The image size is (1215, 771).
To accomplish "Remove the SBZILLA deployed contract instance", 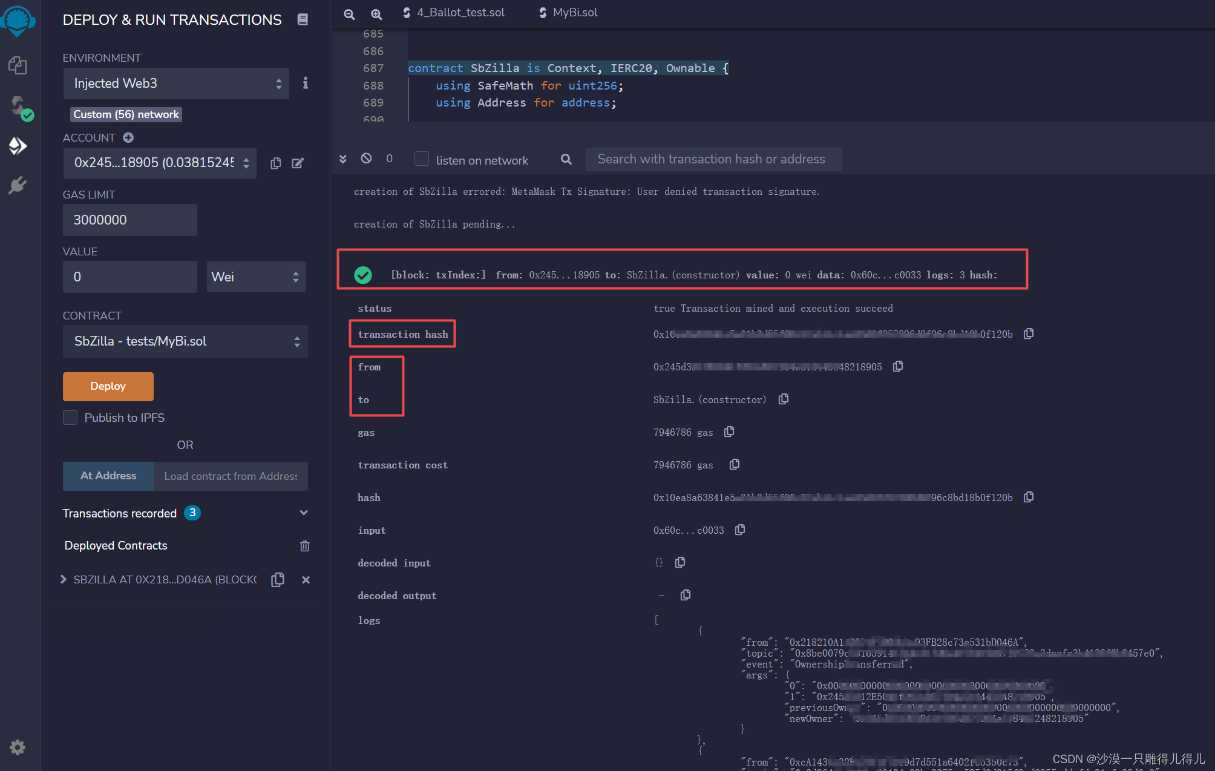I will tap(306, 580).
